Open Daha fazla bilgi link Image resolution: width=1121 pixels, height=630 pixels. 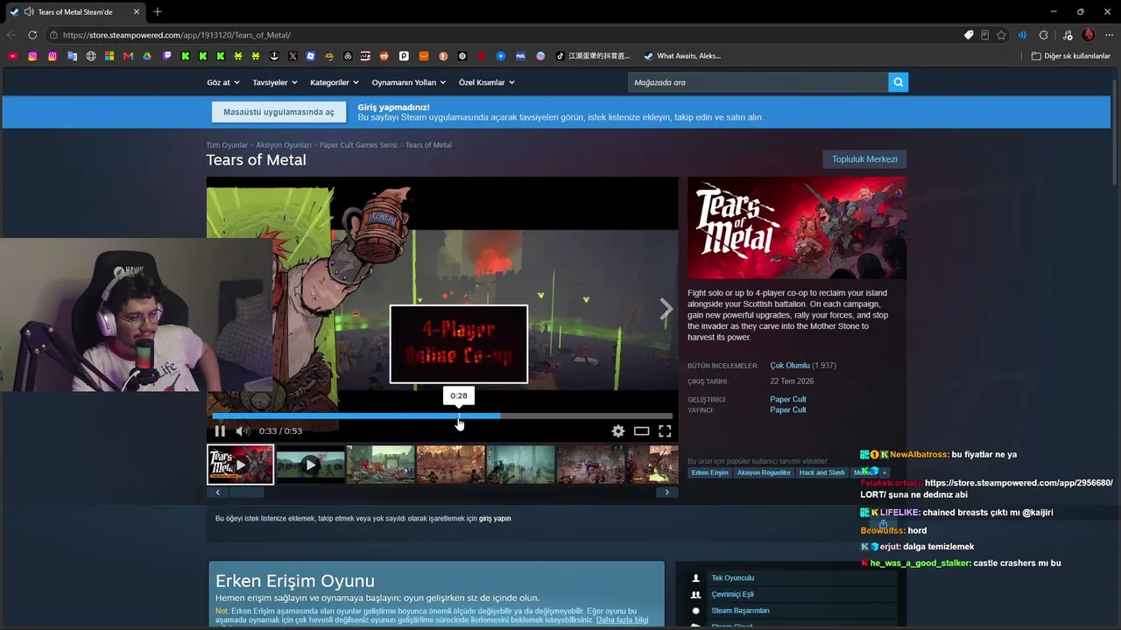pyautogui.click(x=623, y=619)
